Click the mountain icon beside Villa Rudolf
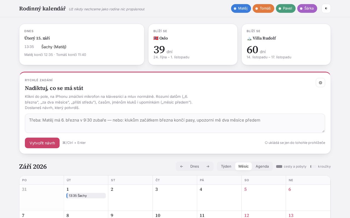 [249, 38]
